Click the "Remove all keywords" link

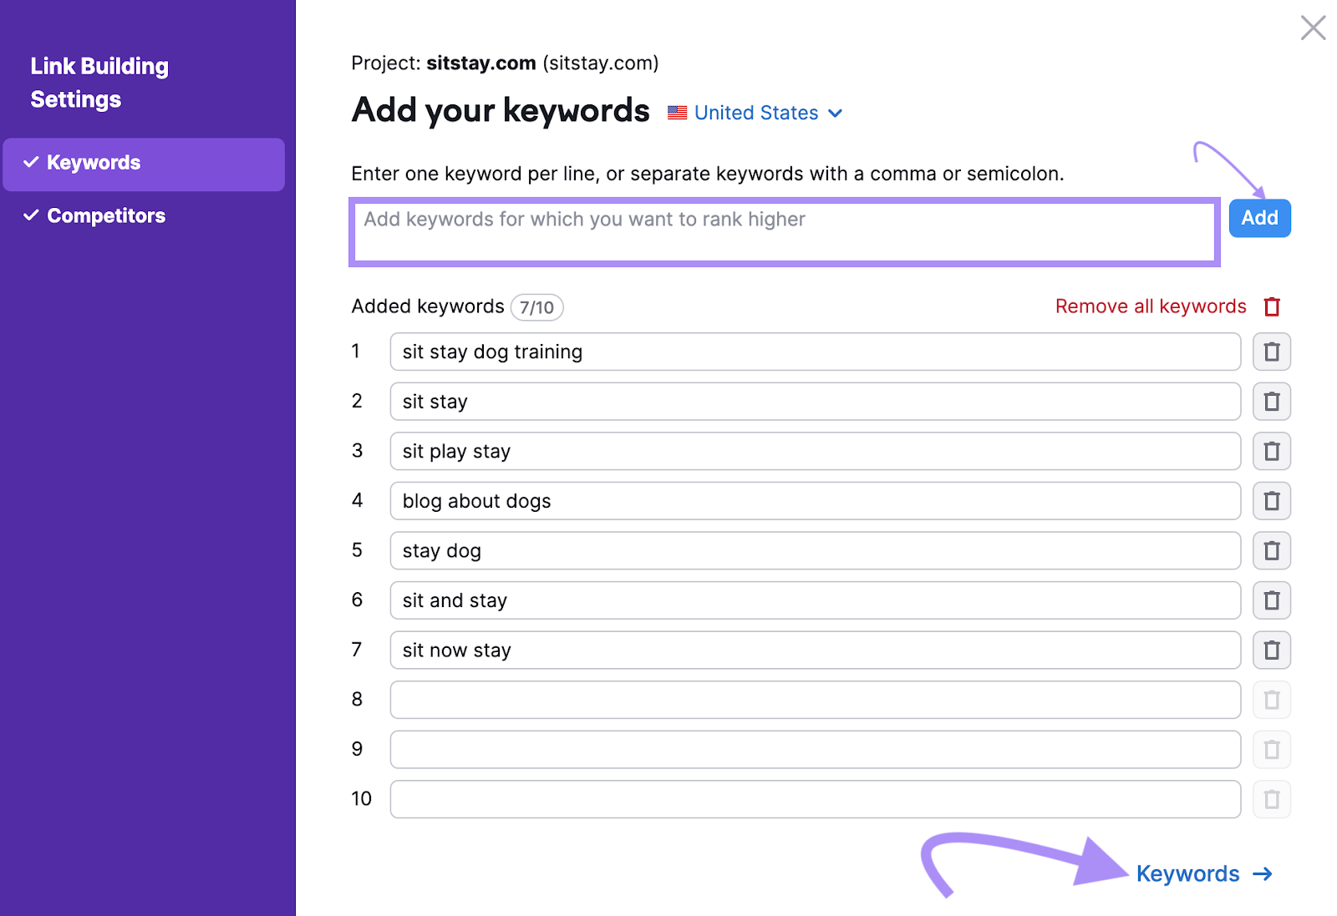(x=1150, y=306)
